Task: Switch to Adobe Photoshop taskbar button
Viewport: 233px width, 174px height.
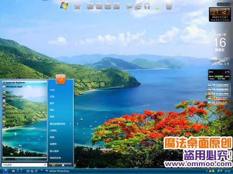Action: pos(58,171)
